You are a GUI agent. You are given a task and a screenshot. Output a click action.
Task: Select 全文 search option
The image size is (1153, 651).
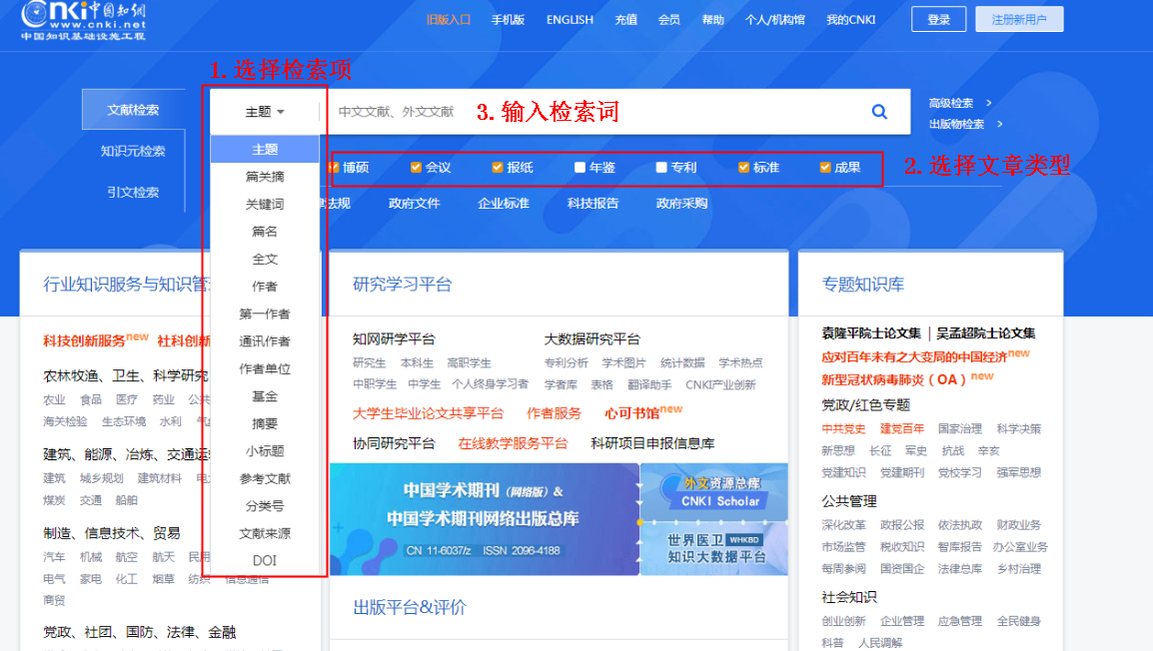point(265,260)
